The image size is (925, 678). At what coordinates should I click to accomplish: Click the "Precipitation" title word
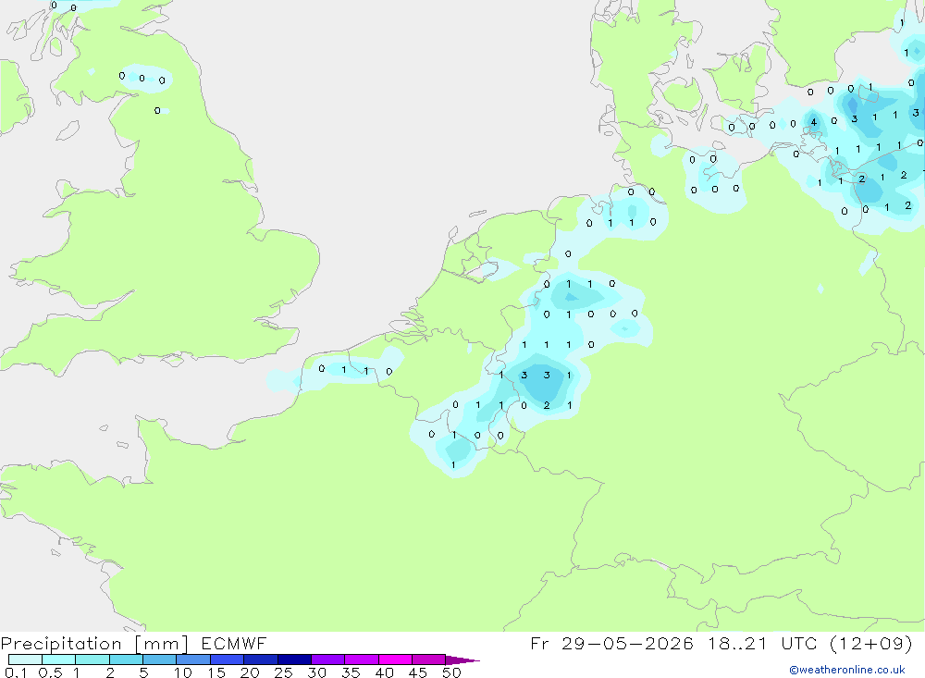[x=61, y=644]
